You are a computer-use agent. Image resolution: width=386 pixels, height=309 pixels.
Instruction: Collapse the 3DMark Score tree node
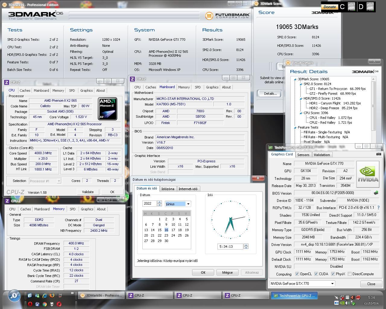[296, 79]
